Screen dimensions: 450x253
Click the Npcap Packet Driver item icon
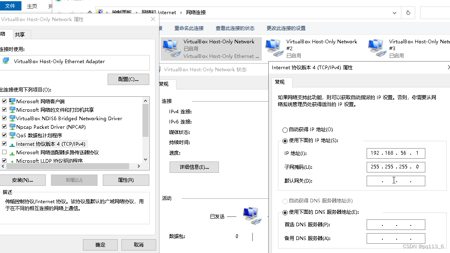point(12,127)
